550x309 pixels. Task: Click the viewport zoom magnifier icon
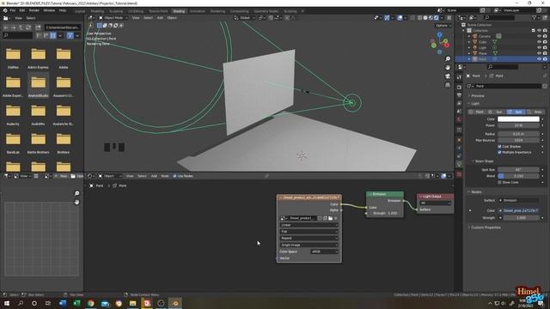(448, 59)
